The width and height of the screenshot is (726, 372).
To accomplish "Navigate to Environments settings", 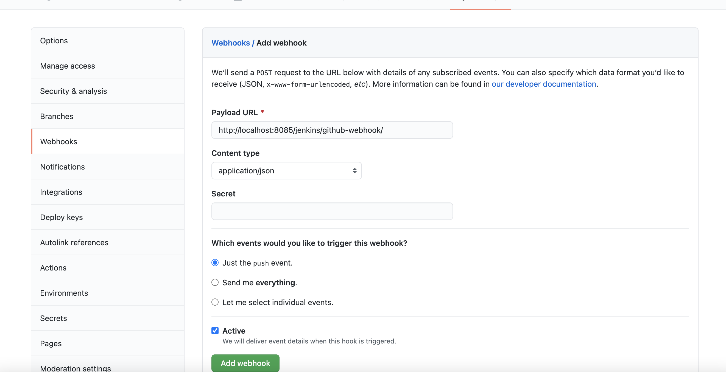I will 64,293.
